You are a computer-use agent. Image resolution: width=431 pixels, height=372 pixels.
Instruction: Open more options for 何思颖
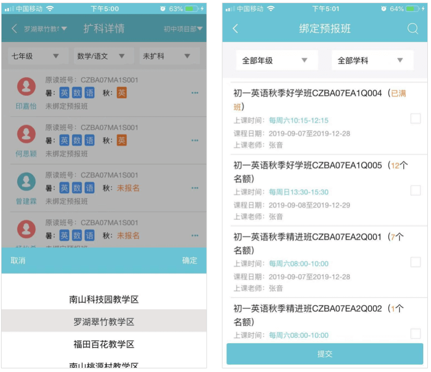coord(195,141)
